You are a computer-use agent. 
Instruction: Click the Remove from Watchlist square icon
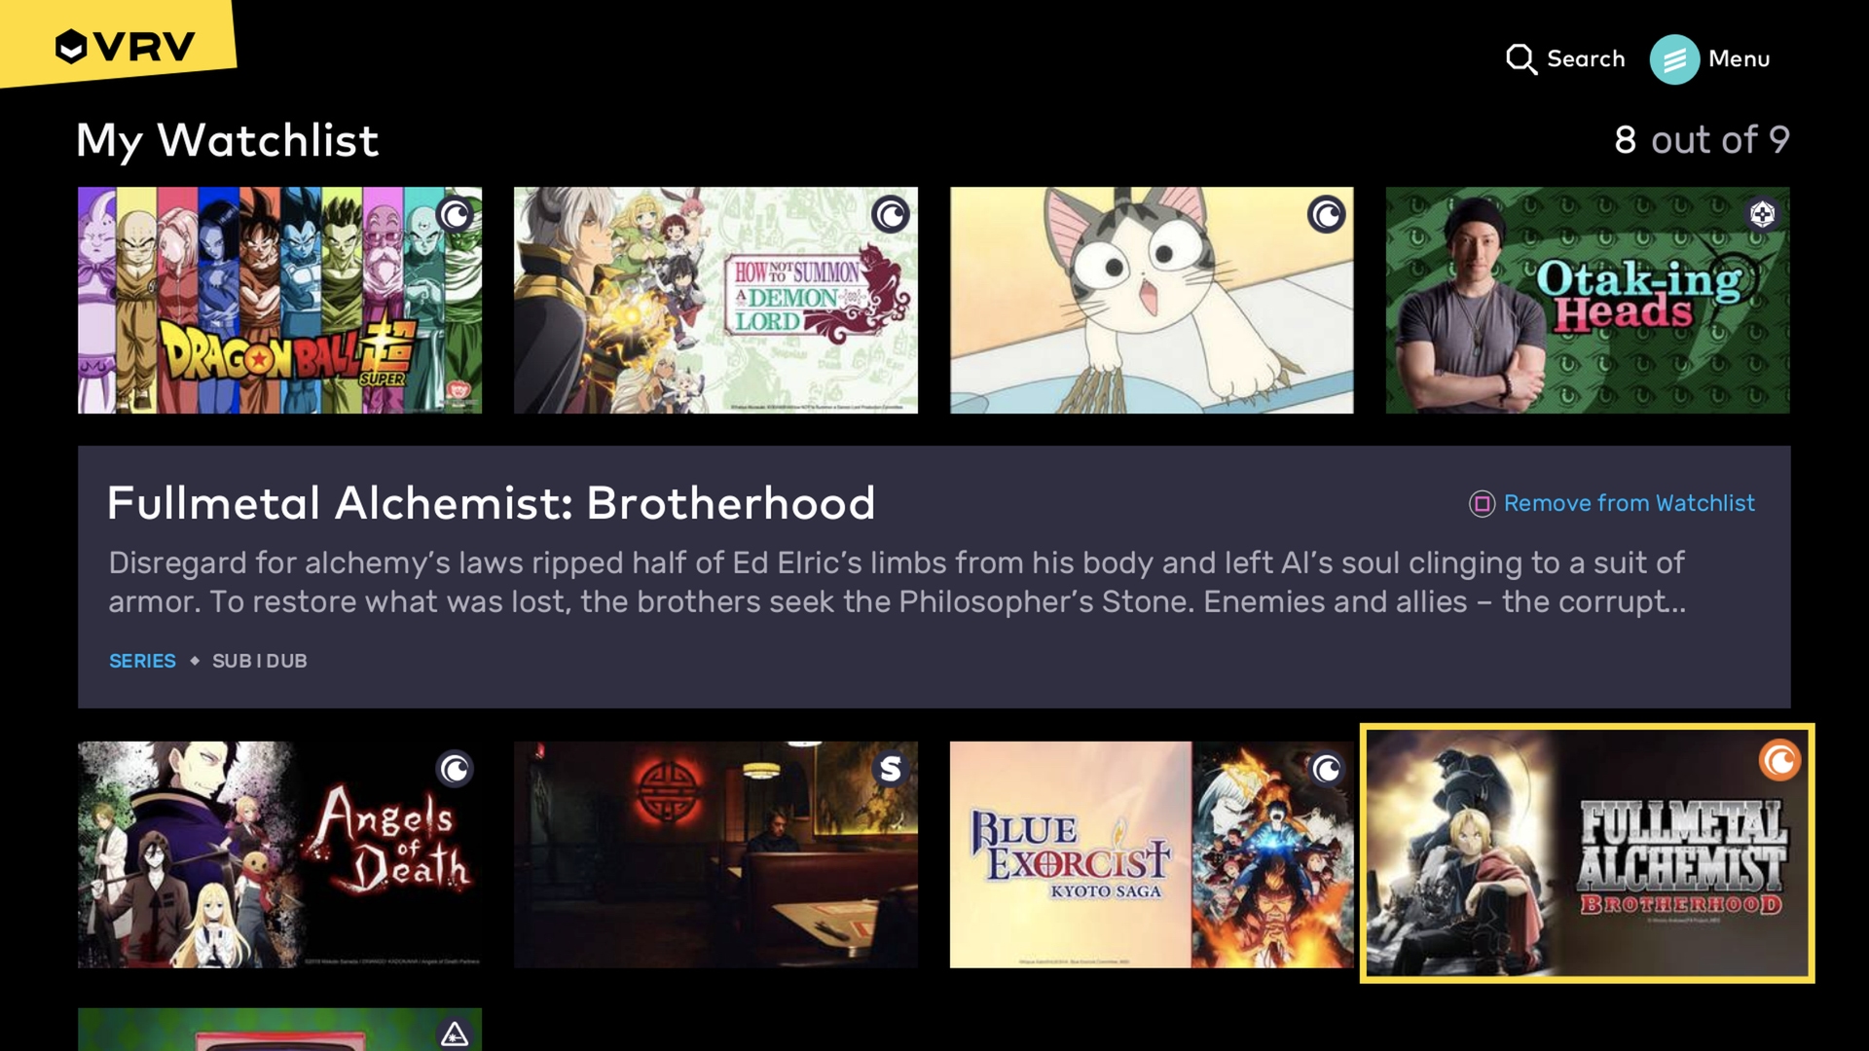coord(1482,503)
